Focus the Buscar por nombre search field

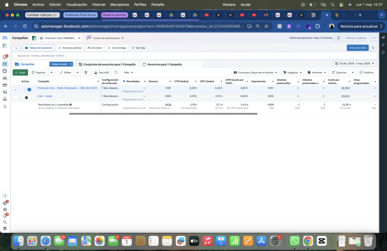[x=195, y=56]
